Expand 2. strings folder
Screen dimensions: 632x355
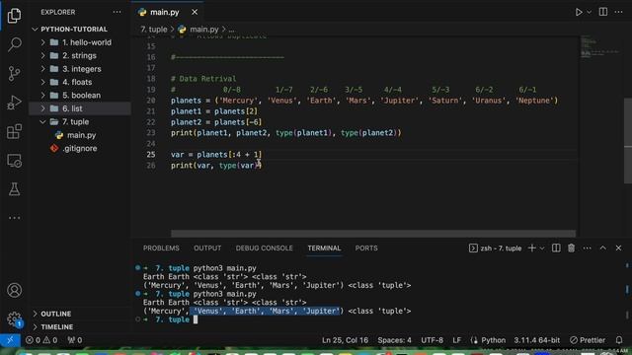[x=80, y=55]
